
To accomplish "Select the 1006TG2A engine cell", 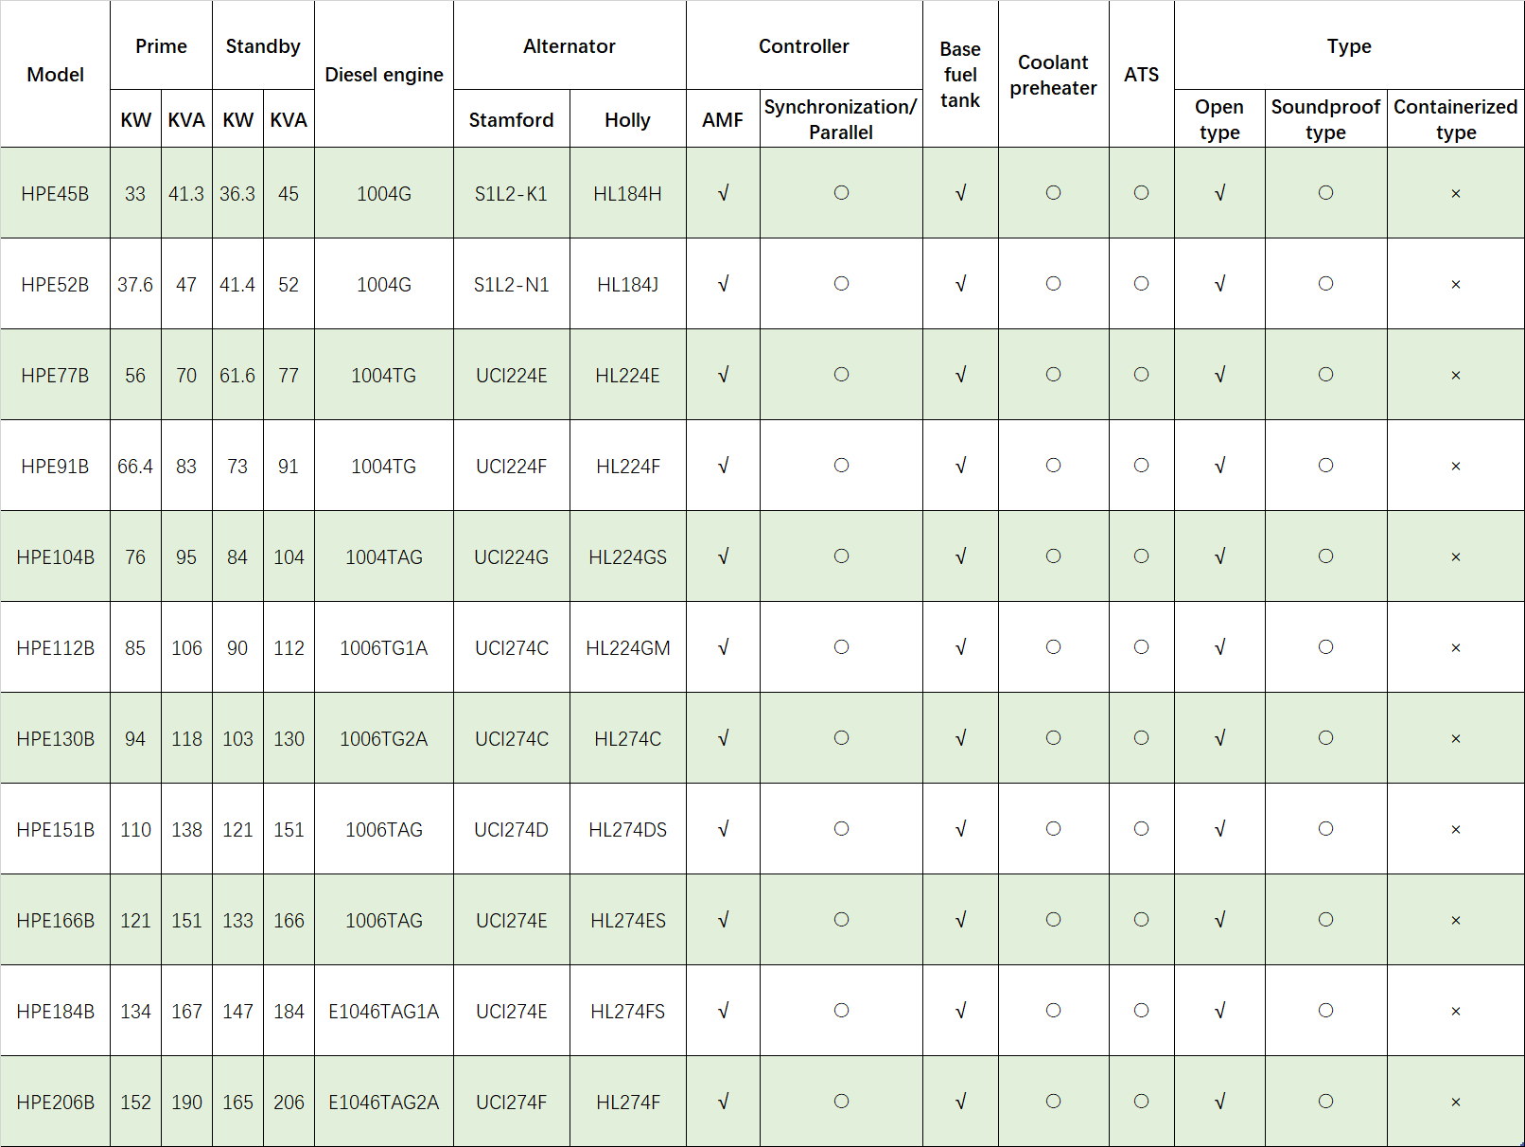I will [384, 738].
